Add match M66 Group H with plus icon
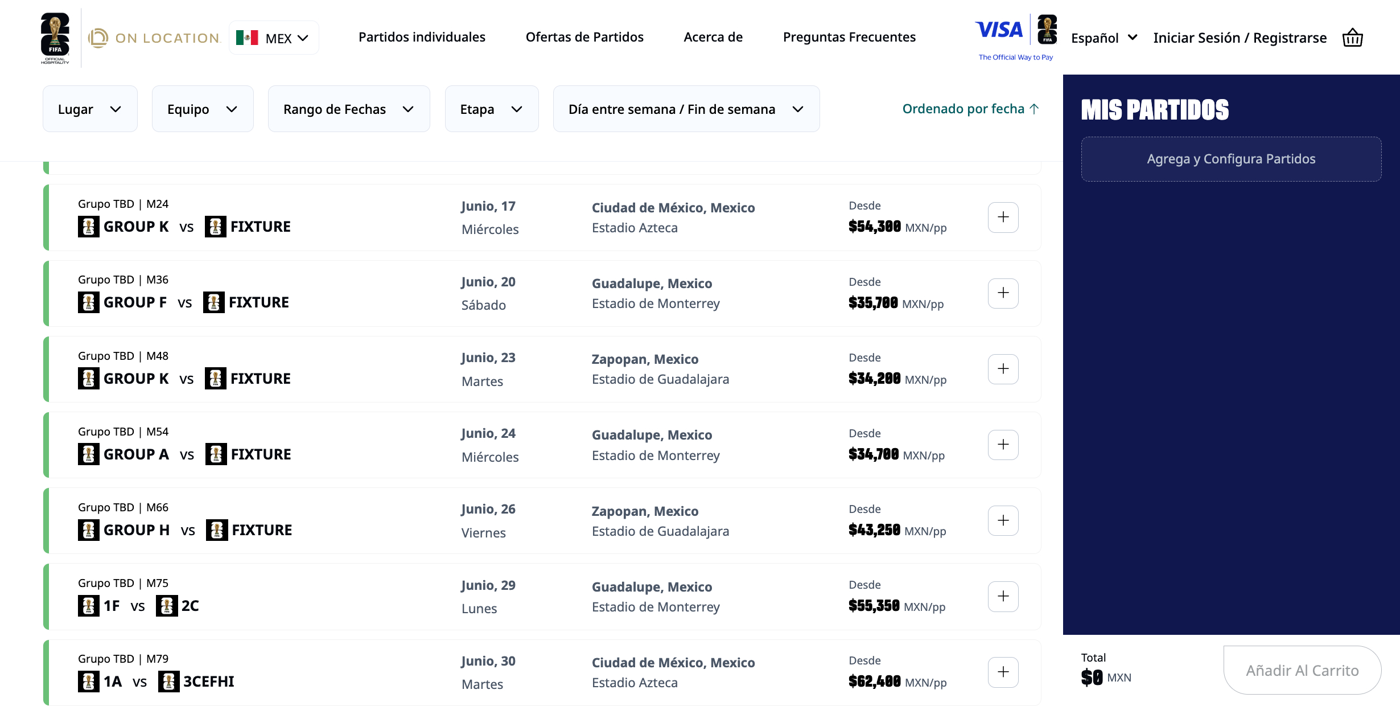Viewport: 1400px width, 706px height. pyautogui.click(x=1003, y=520)
